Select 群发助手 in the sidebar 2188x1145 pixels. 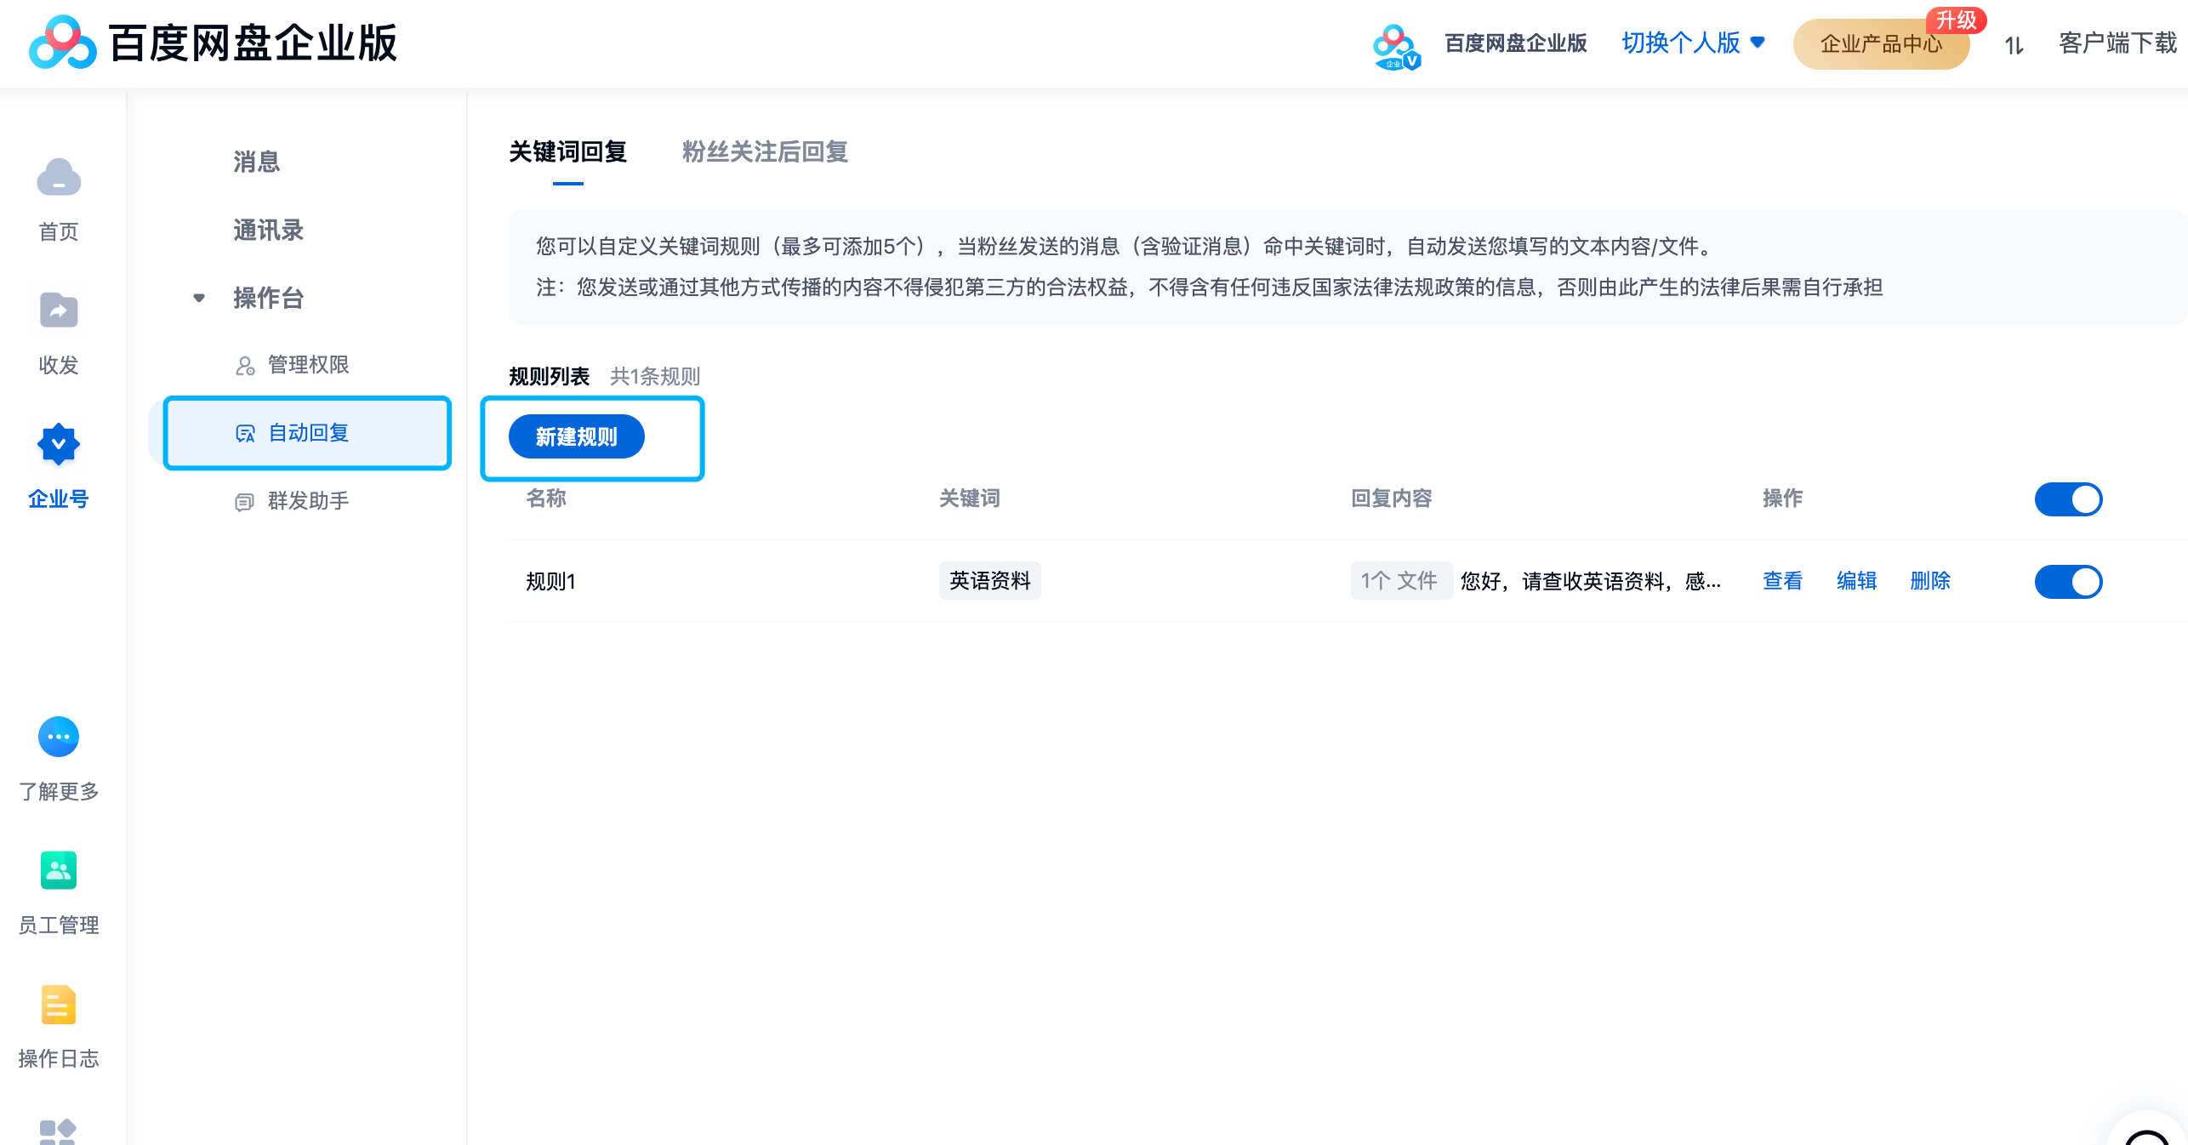click(x=307, y=501)
